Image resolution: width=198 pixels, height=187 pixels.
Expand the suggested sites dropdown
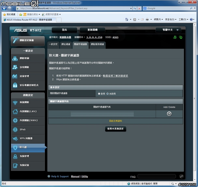(x=39, y=15)
